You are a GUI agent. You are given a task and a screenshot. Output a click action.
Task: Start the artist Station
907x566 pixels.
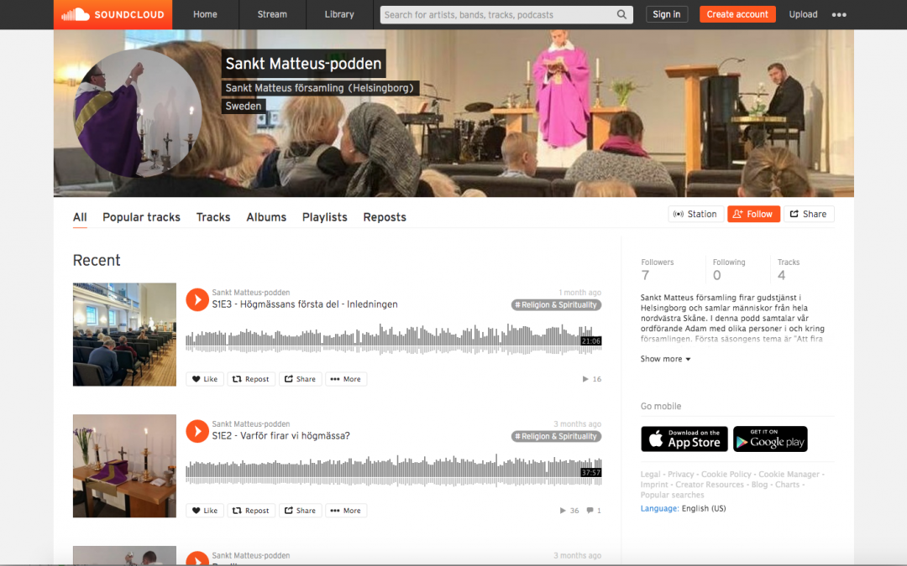coord(695,214)
